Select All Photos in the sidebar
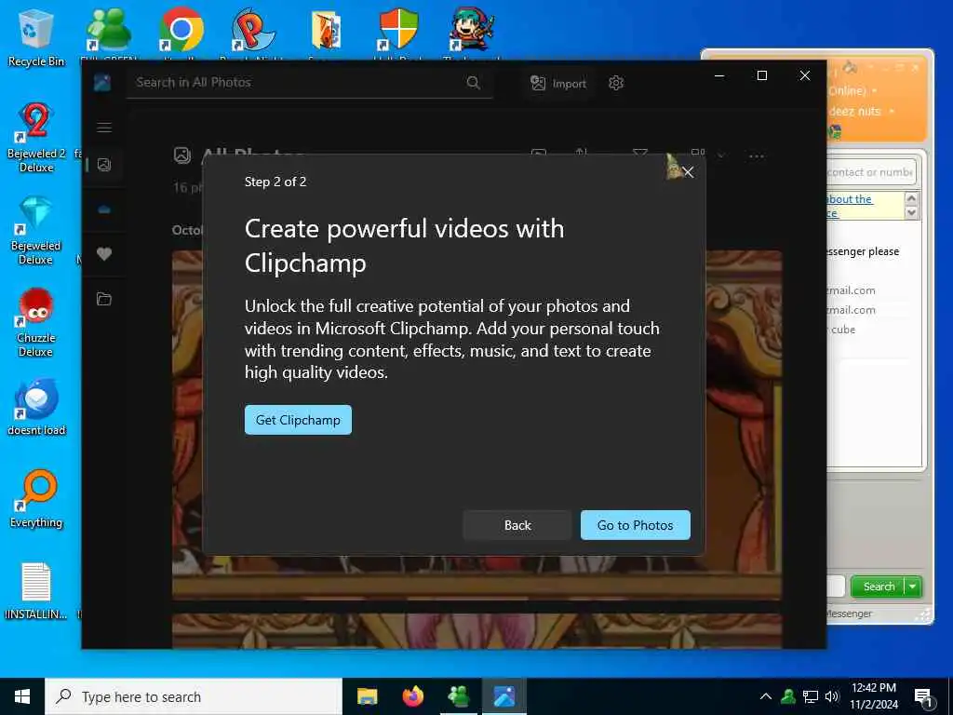This screenshot has height=715, width=953. pyautogui.click(x=104, y=165)
